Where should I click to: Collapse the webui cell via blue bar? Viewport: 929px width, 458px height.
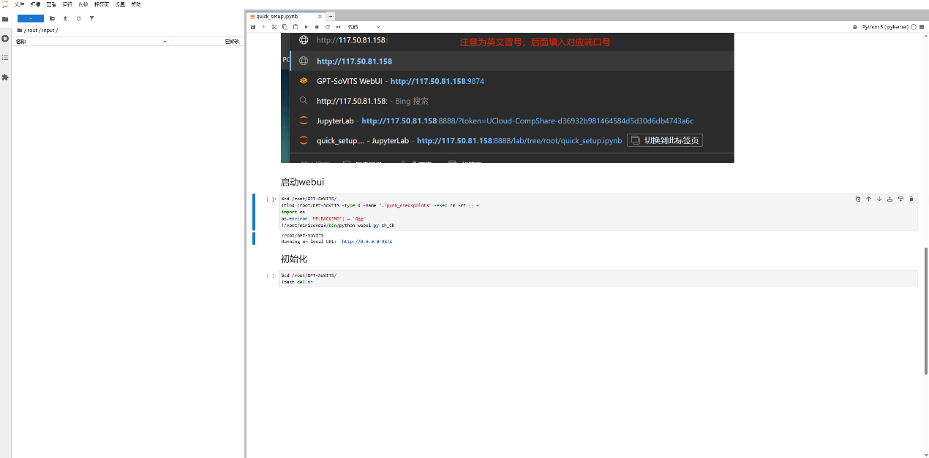(x=254, y=212)
